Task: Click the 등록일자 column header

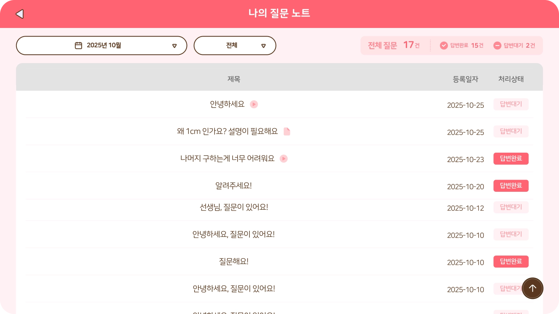Action: coord(465,79)
